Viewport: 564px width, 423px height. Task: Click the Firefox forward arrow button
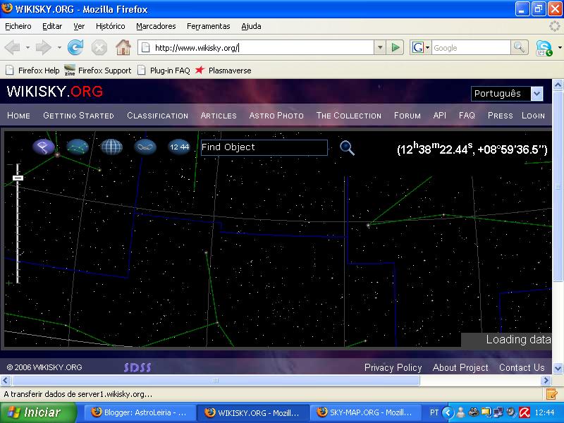tap(44, 47)
